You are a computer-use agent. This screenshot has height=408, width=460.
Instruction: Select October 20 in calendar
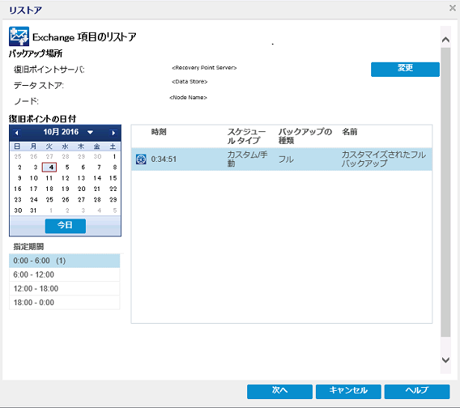point(81,189)
